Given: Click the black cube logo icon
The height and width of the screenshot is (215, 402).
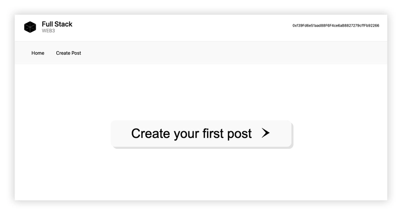Looking at the screenshot, I should (x=30, y=27).
